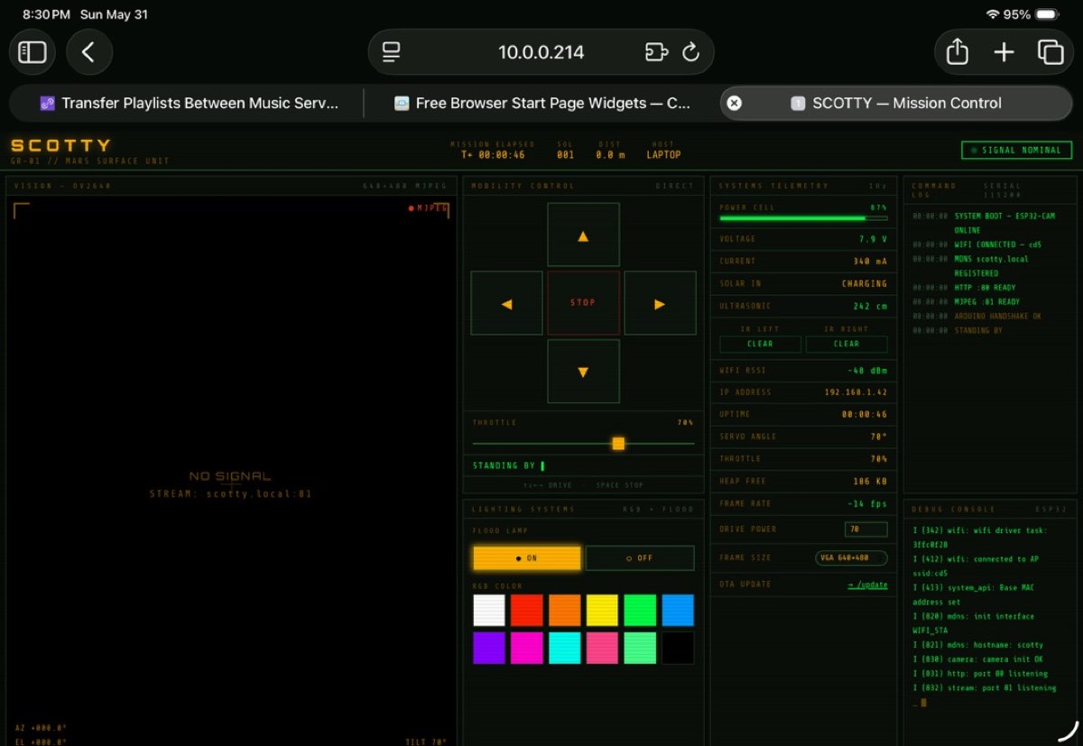Screen dimensions: 1083x746
Task: Pick the mint green RGB color swatch
Action: (640, 648)
